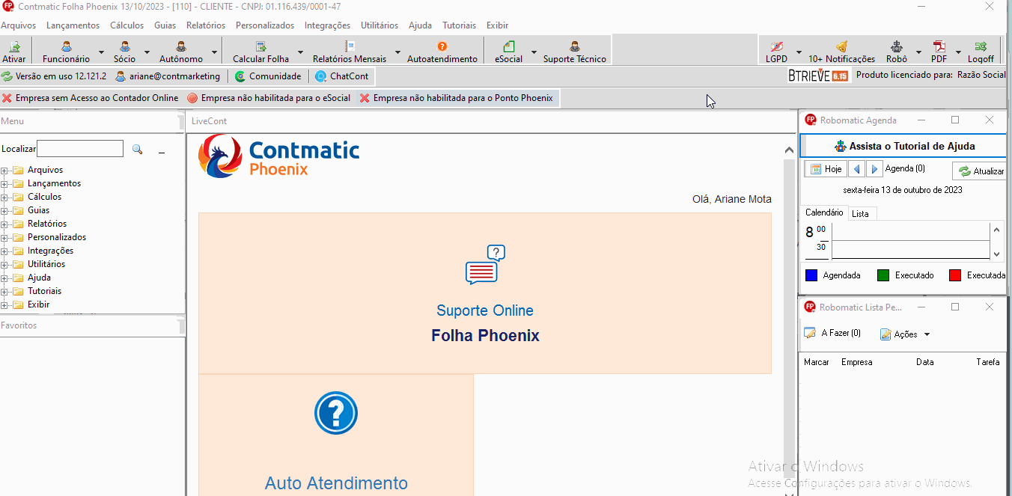This screenshot has width=1012, height=496.
Task: Click the blue Agendada color swatch
Action: tap(811, 275)
